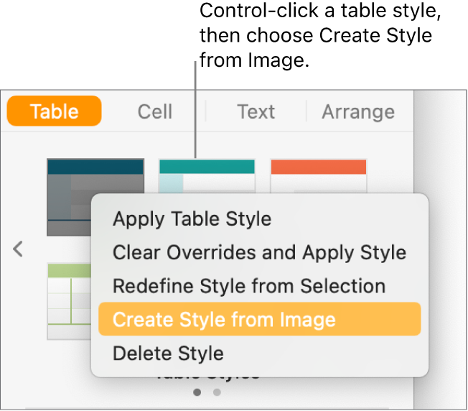Go to previous table styles with left chevron
The image size is (468, 411).
coord(19,249)
